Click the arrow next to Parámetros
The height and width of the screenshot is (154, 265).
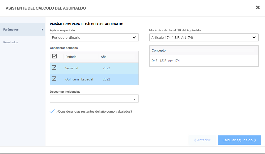point(42,30)
